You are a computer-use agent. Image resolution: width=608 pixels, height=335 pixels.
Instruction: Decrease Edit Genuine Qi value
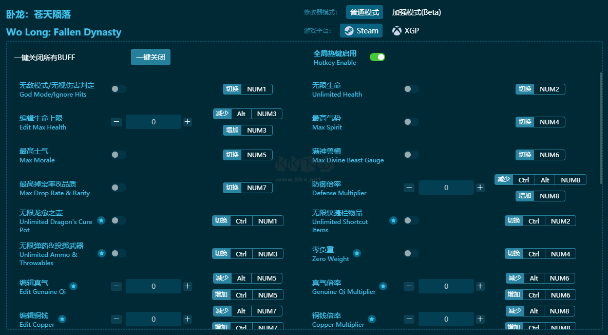117,287
